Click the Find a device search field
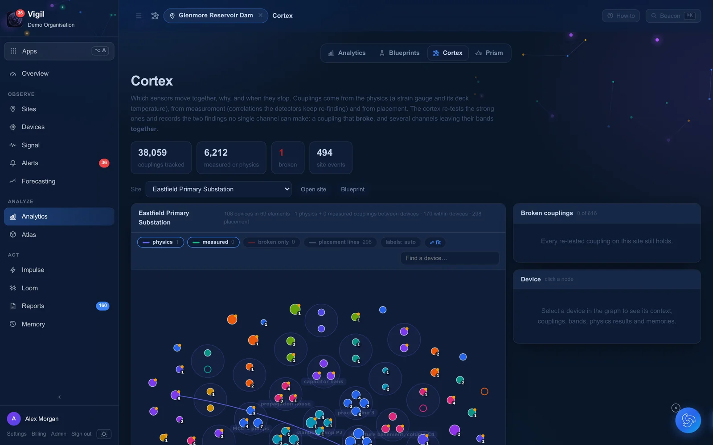The width and height of the screenshot is (713, 445). pyautogui.click(x=450, y=258)
